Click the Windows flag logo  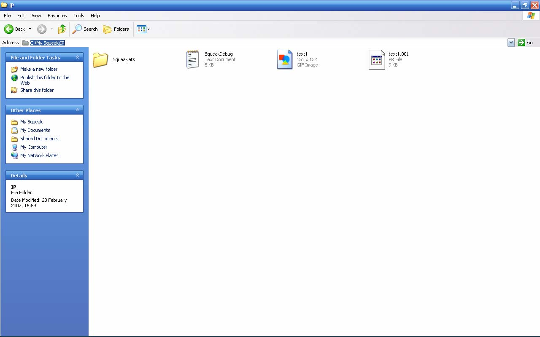click(x=531, y=16)
